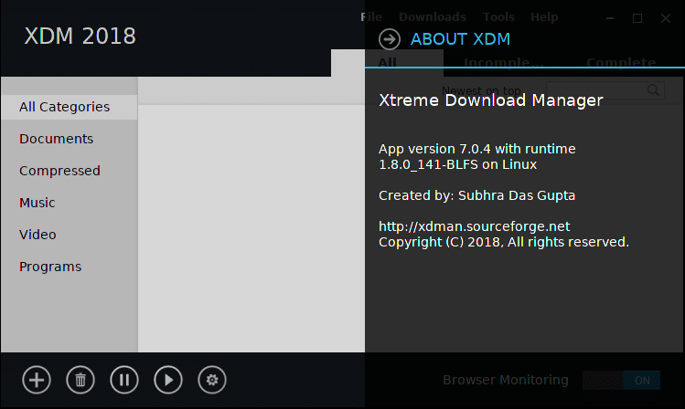
Task: Open settings via the gear icon
Action: [212, 380]
